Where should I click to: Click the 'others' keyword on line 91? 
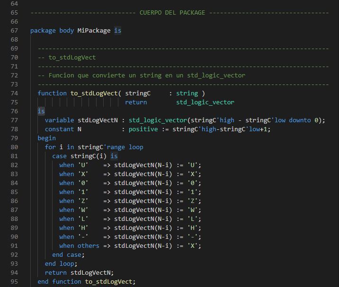coord(89,246)
